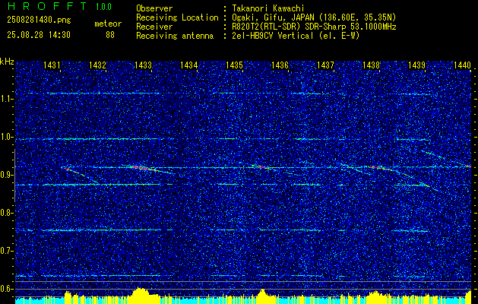The height and width of the screenshot is (304, 478).
Task: Click the meteor count value 88
Action: pos(110,35)
